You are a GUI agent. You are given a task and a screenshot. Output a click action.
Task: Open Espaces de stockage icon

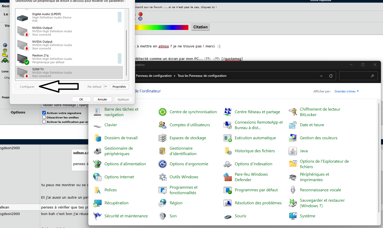163,138
